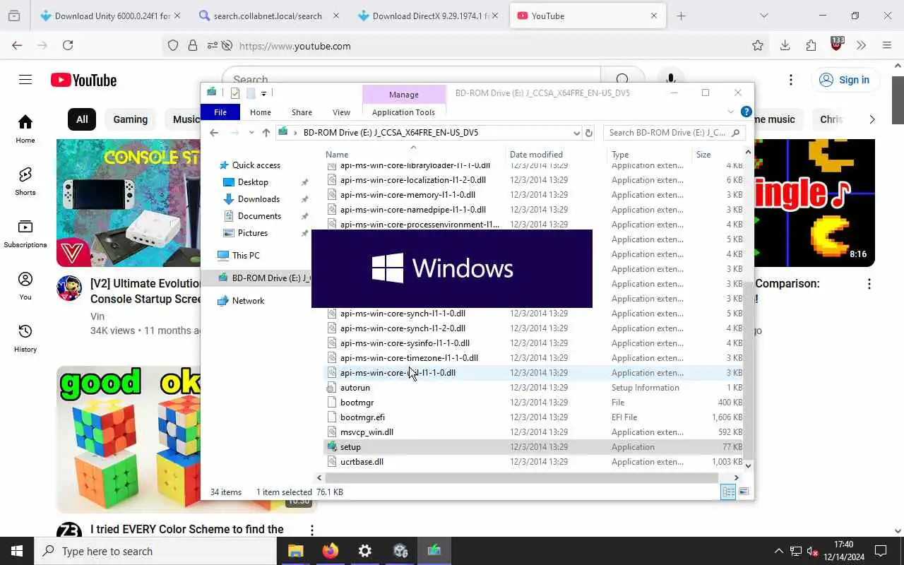Switch to the Share ribbon tab
Viewport: 904px width, 565px height.
[302, 112]
